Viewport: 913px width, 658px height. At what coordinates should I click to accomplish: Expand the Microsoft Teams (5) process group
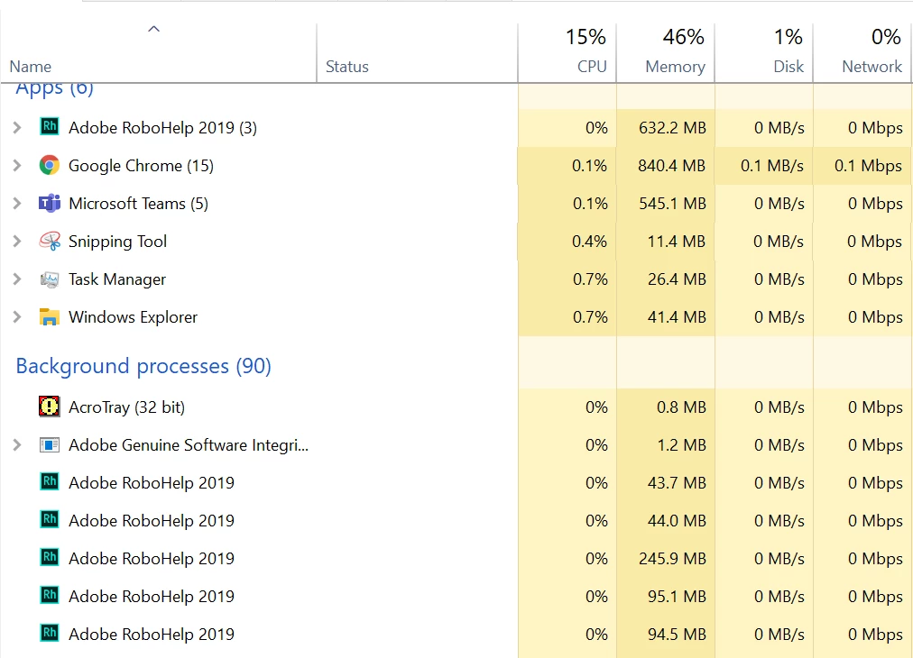click(17, 204)
